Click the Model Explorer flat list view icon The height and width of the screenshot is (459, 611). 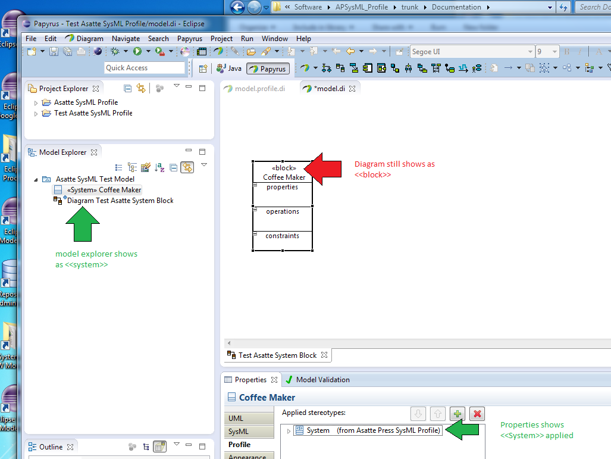(x=119, y=168)
